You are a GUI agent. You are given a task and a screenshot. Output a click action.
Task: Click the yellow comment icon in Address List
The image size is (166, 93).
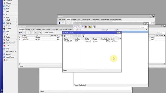[90, 27]
